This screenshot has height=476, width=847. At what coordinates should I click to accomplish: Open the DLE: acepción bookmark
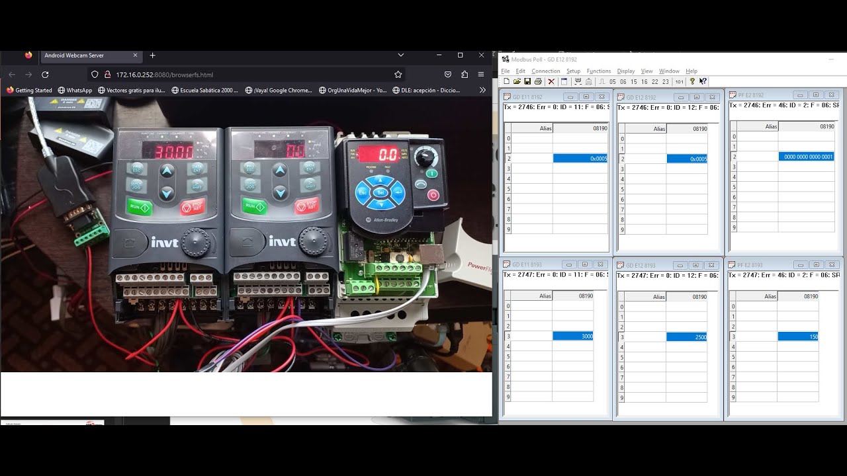tap(426, 90)
